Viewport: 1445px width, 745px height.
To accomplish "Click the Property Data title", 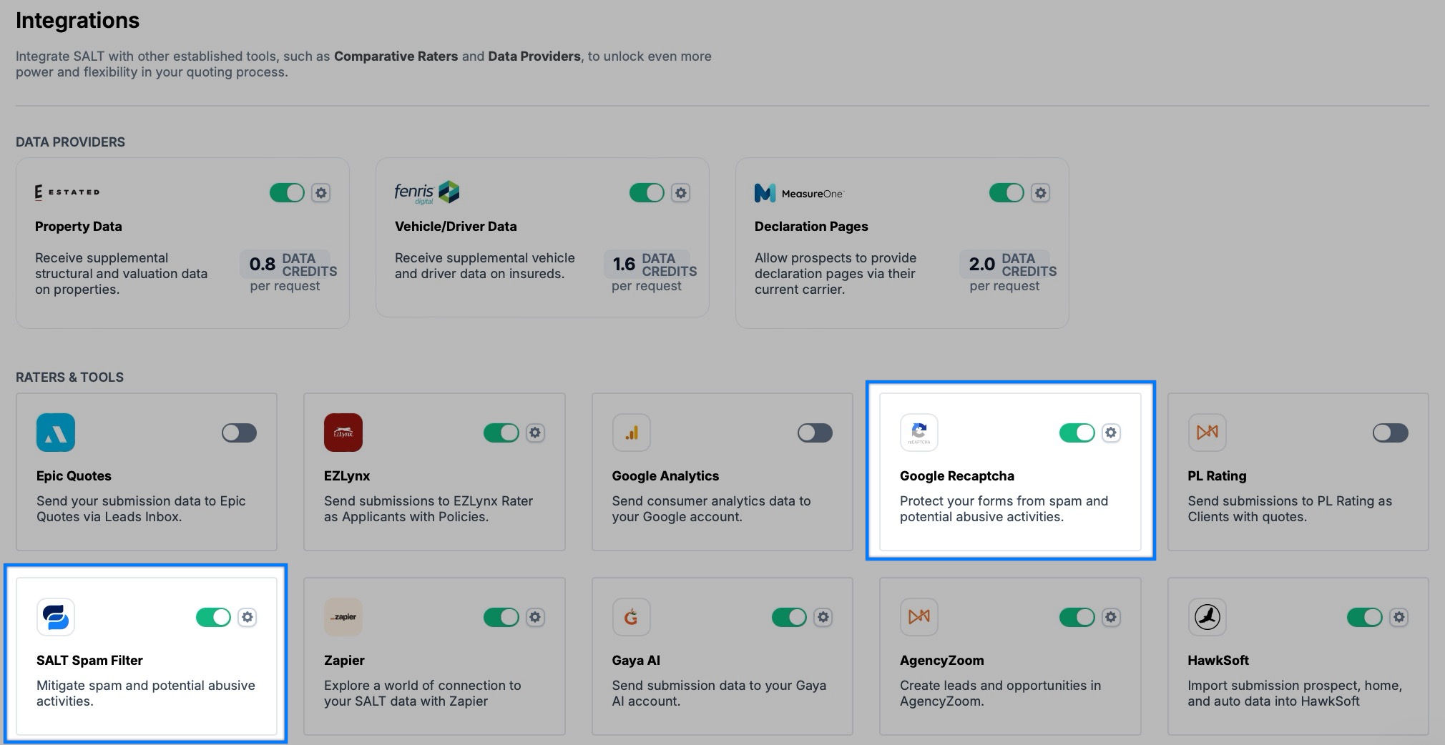I will 79,226.
